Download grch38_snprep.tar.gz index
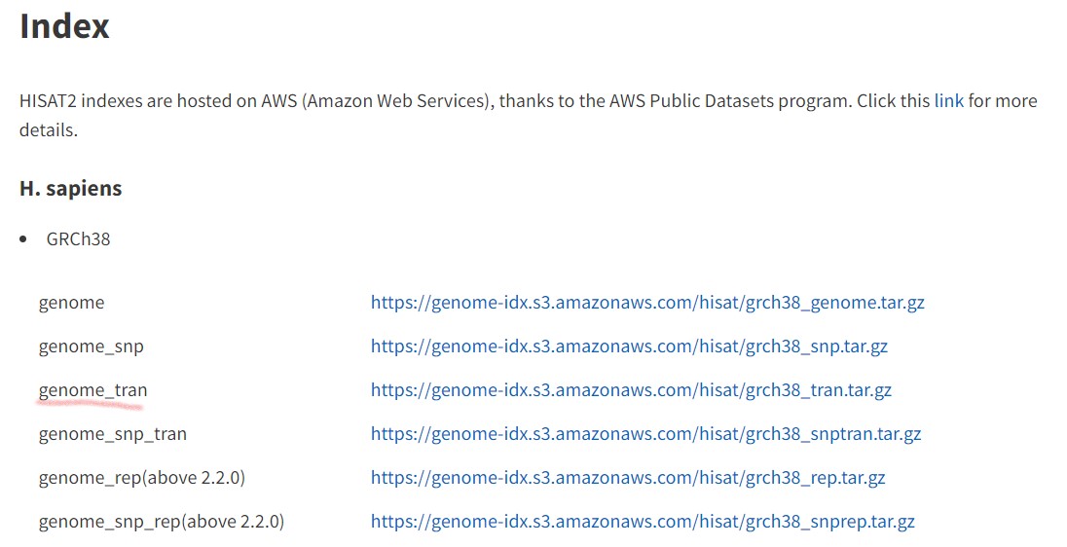This screenshot has height=547, width=1067. tap(643, 521)
